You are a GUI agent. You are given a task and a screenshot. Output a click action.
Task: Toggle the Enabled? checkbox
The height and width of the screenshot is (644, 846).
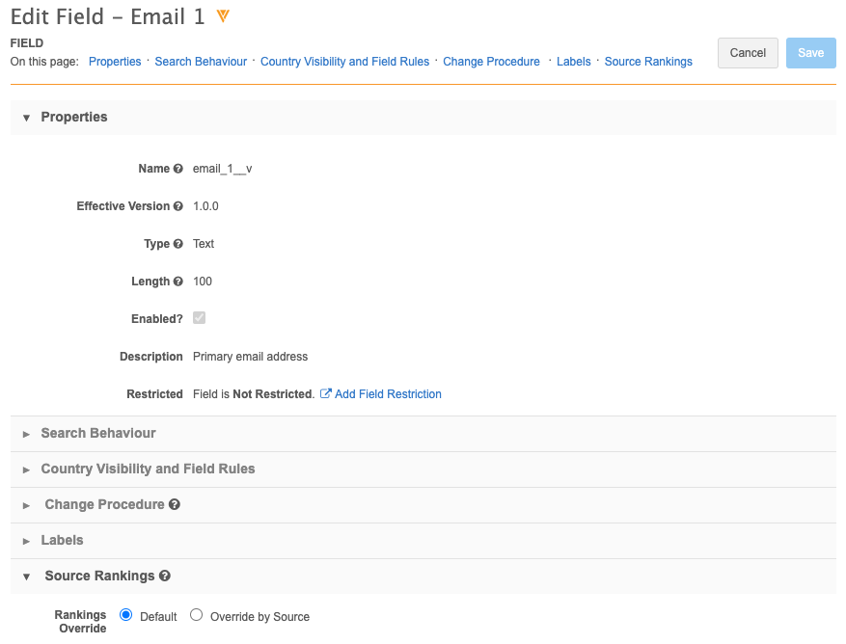coord(200,318)
